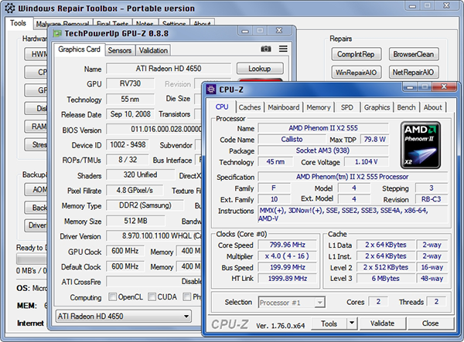Screen dimensions: 464x342
Task: Switch to the Graphics tab in CPU-Z
Action: (377, 107)
